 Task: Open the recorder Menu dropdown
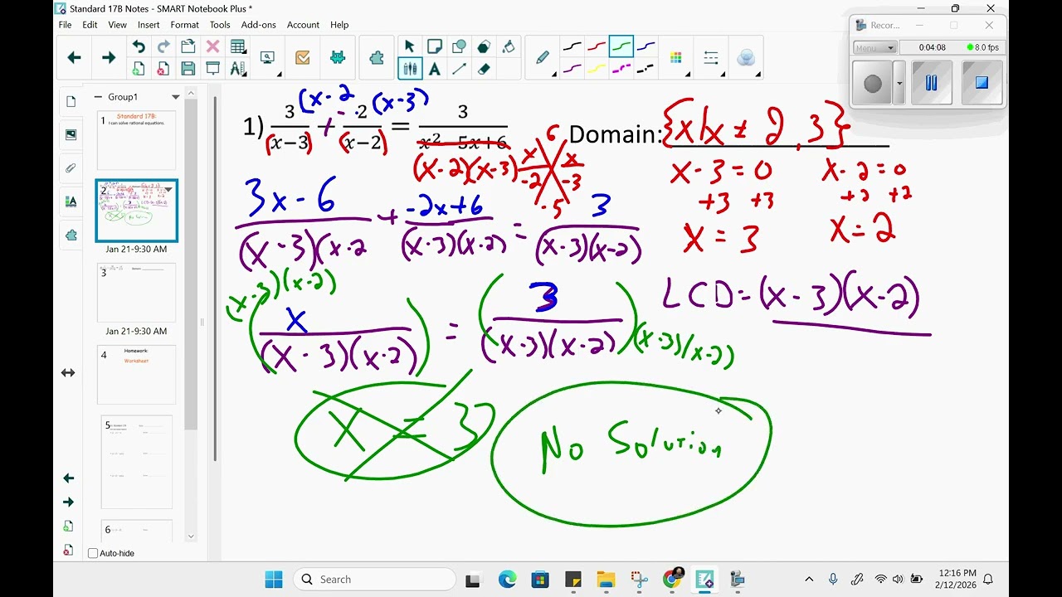(874, 48)
